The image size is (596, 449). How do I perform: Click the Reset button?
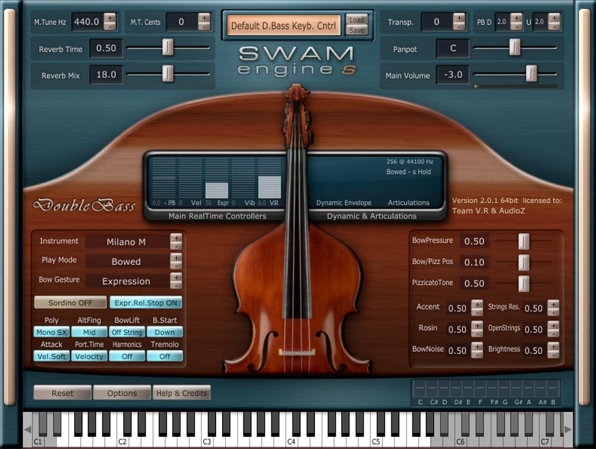point(63,393)
